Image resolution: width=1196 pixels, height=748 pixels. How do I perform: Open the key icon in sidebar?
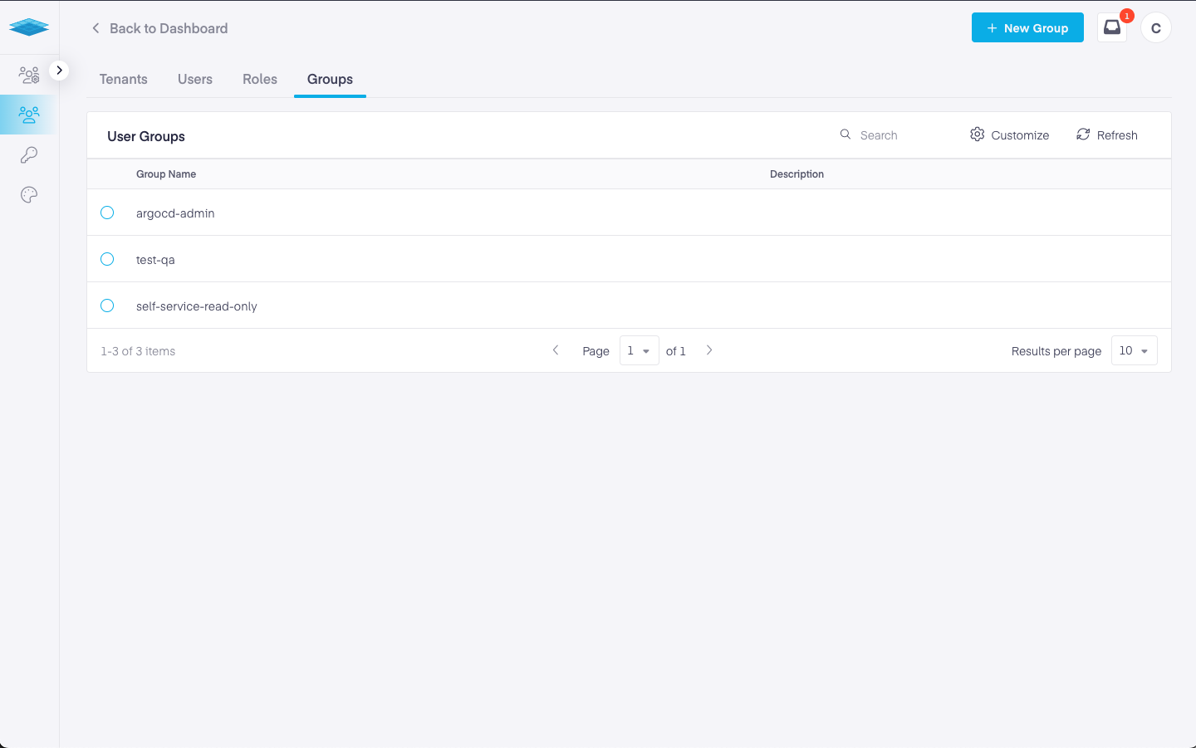tap(29, 155)
